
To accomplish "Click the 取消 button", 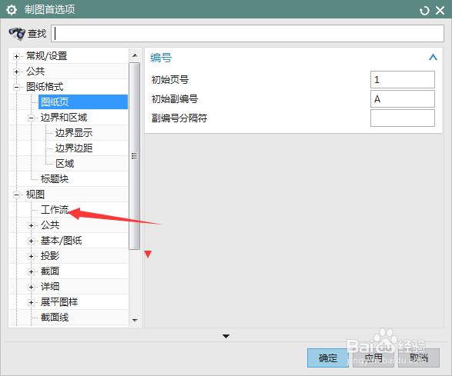I will point(419,358).
